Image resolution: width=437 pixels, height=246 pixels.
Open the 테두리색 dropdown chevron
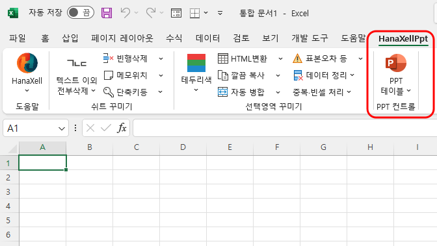click(x=196, y=90)
